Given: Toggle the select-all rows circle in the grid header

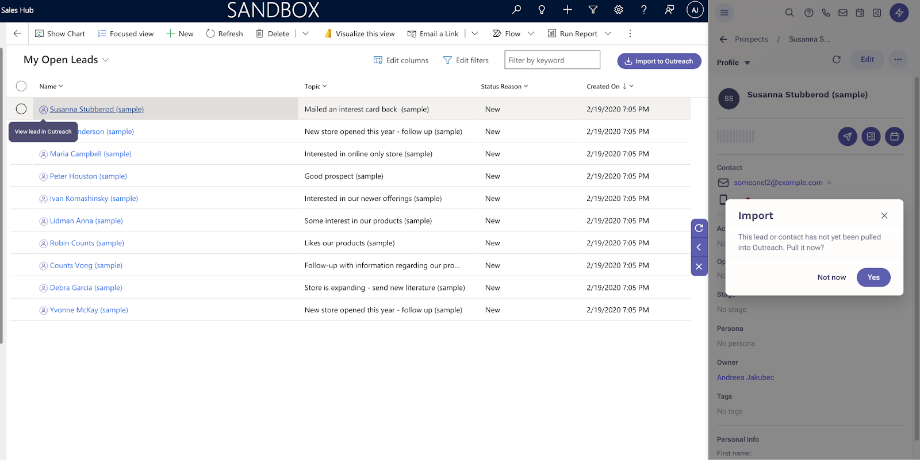Looking at the screenshot, I should pos(21,86).
